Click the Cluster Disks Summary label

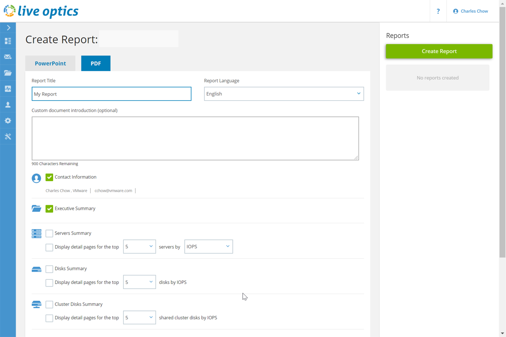click(x=78, y=304)
